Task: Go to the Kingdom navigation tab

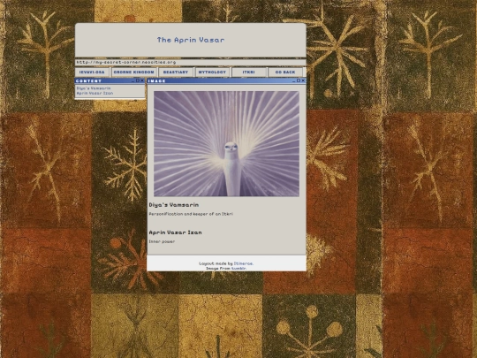Action: pyautogui.click(x=134, y=72)
